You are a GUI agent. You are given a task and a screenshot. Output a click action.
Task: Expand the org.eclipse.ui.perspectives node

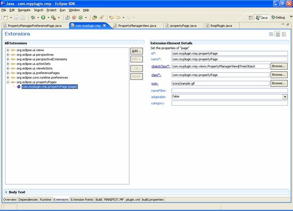click(8, 55)
